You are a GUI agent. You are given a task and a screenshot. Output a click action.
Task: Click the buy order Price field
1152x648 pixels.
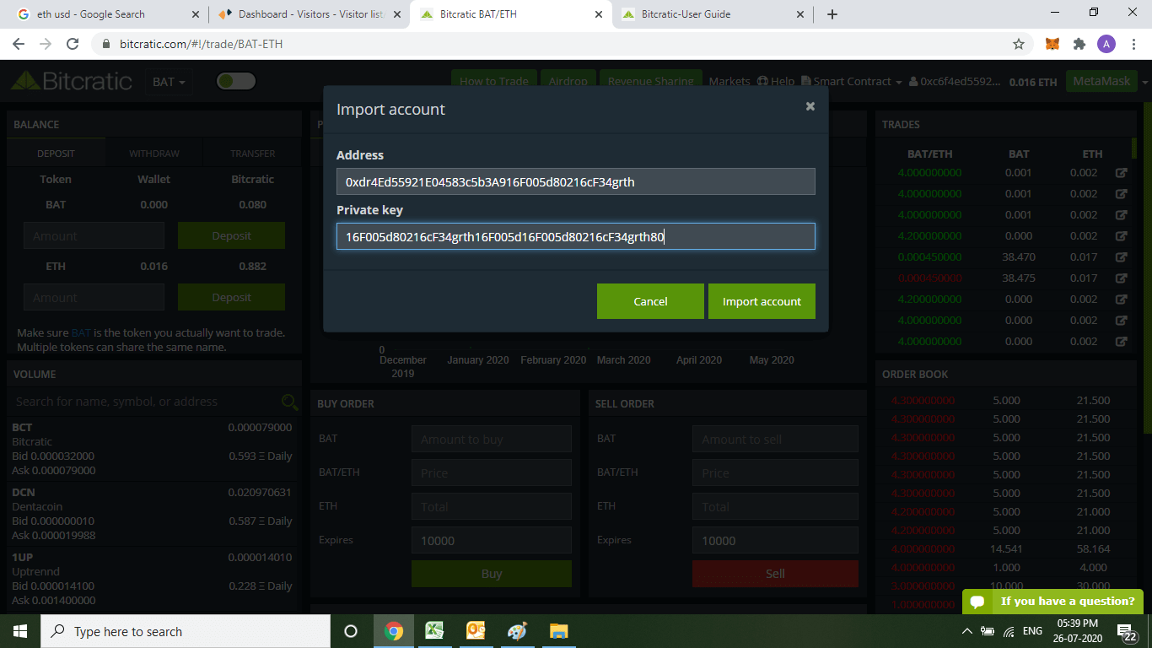(492, 472)
